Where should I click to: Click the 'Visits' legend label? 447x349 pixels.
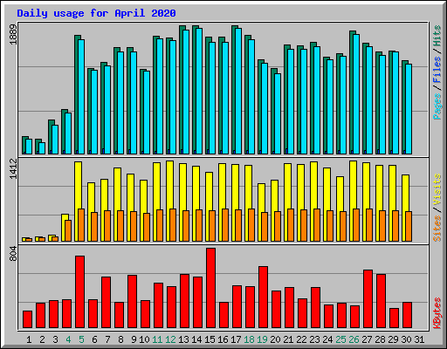(437, 189)
